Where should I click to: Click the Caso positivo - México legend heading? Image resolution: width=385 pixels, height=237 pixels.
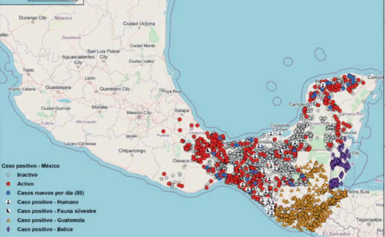point(30,166)
